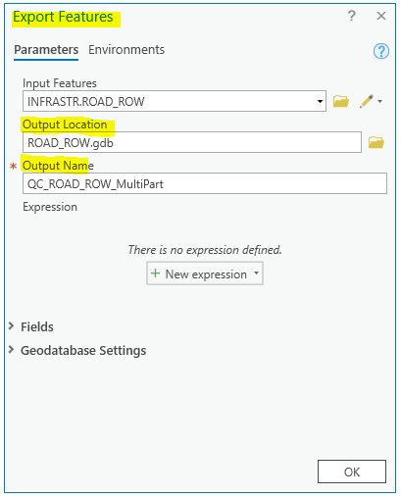Click the Output Name field QC_ROAD_ROW_MultiPart
This screenshot has width=401, height=497.
pos(205,183)
